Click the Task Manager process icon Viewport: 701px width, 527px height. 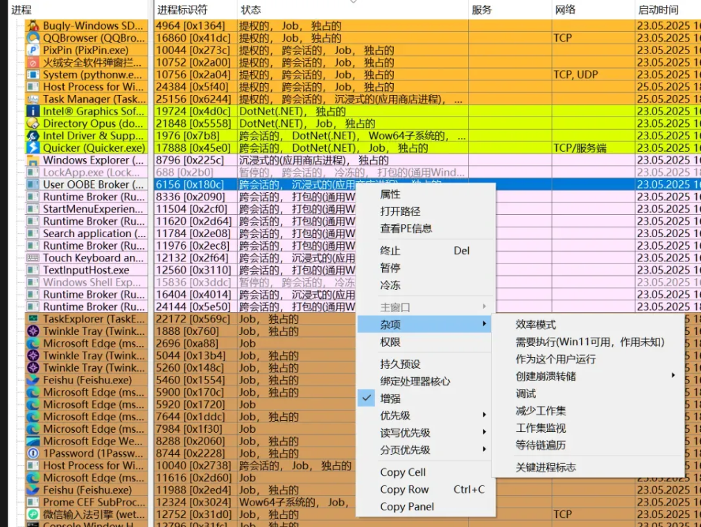33,98
